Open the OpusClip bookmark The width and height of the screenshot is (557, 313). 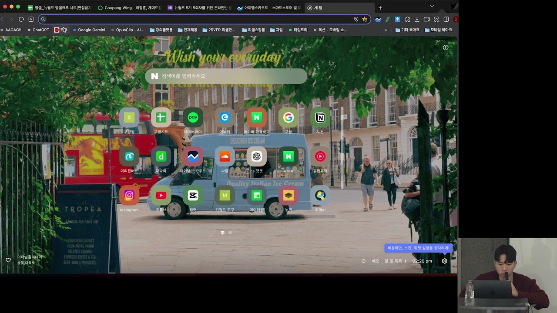pyautogui.click(x=127, y=30)
